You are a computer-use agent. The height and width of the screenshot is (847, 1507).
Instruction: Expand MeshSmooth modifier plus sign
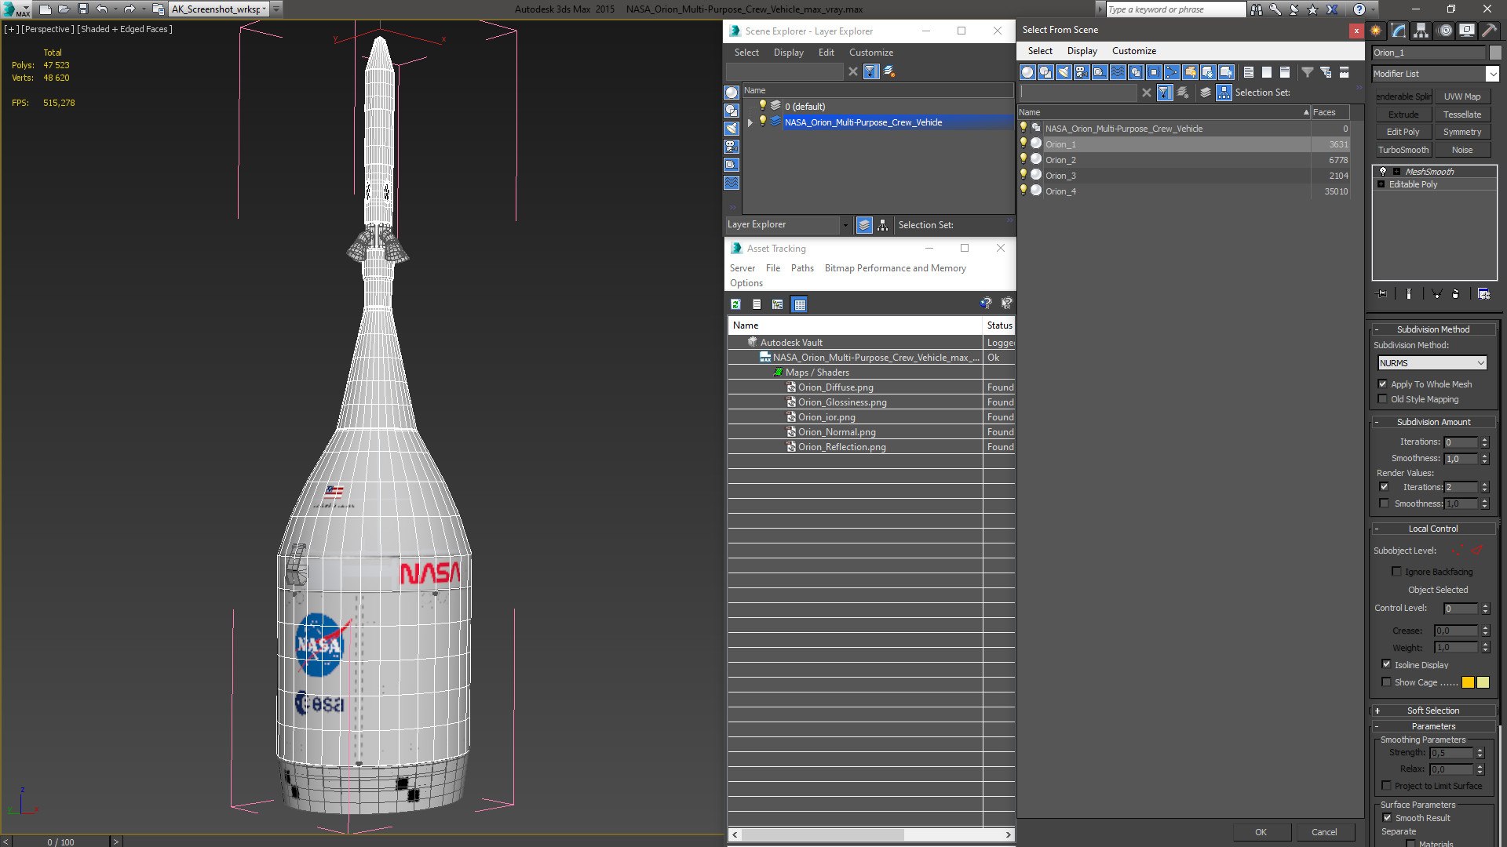click(x=1396, y=172)
